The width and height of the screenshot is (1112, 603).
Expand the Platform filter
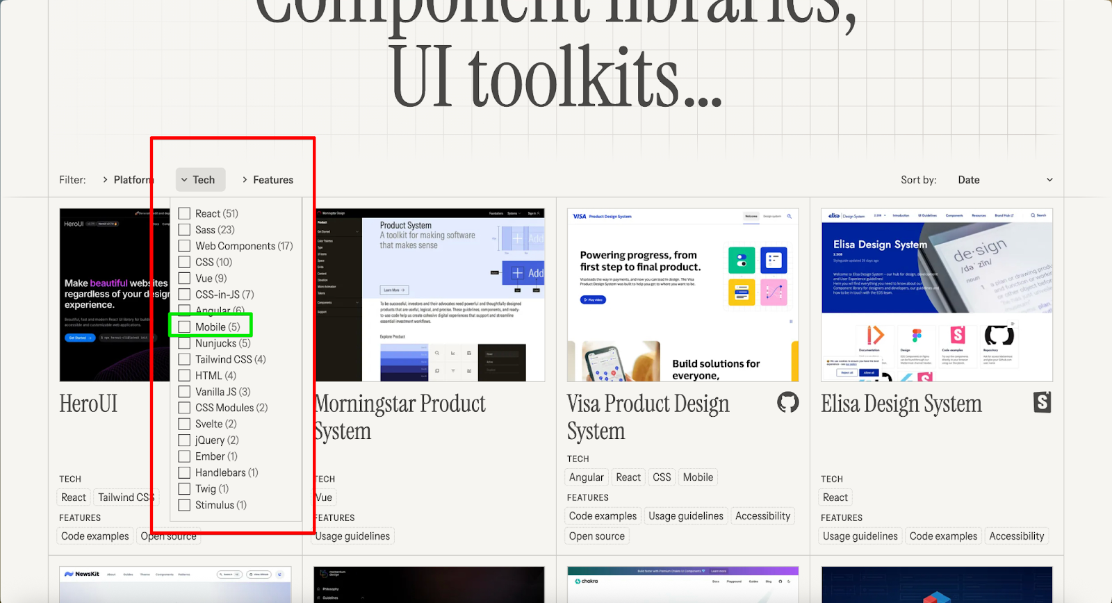coord(128,180)
